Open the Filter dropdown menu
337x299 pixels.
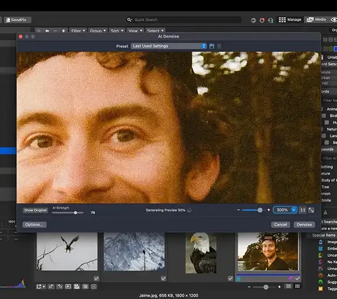tap(78, 31)
